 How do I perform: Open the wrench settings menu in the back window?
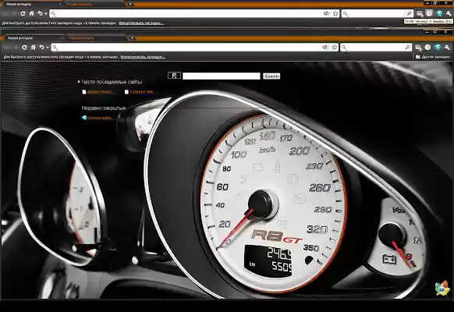click(x=449, y=13)
